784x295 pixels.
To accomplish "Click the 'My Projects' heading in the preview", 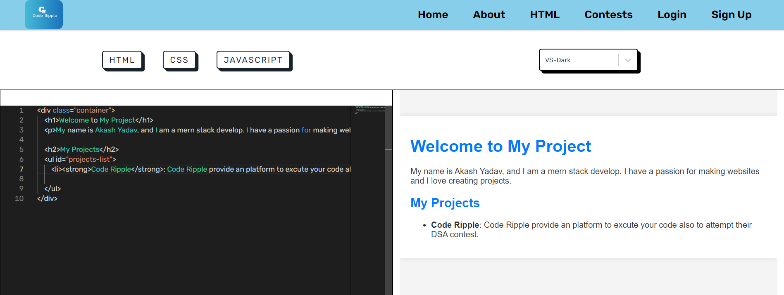I will click(445, 203).
